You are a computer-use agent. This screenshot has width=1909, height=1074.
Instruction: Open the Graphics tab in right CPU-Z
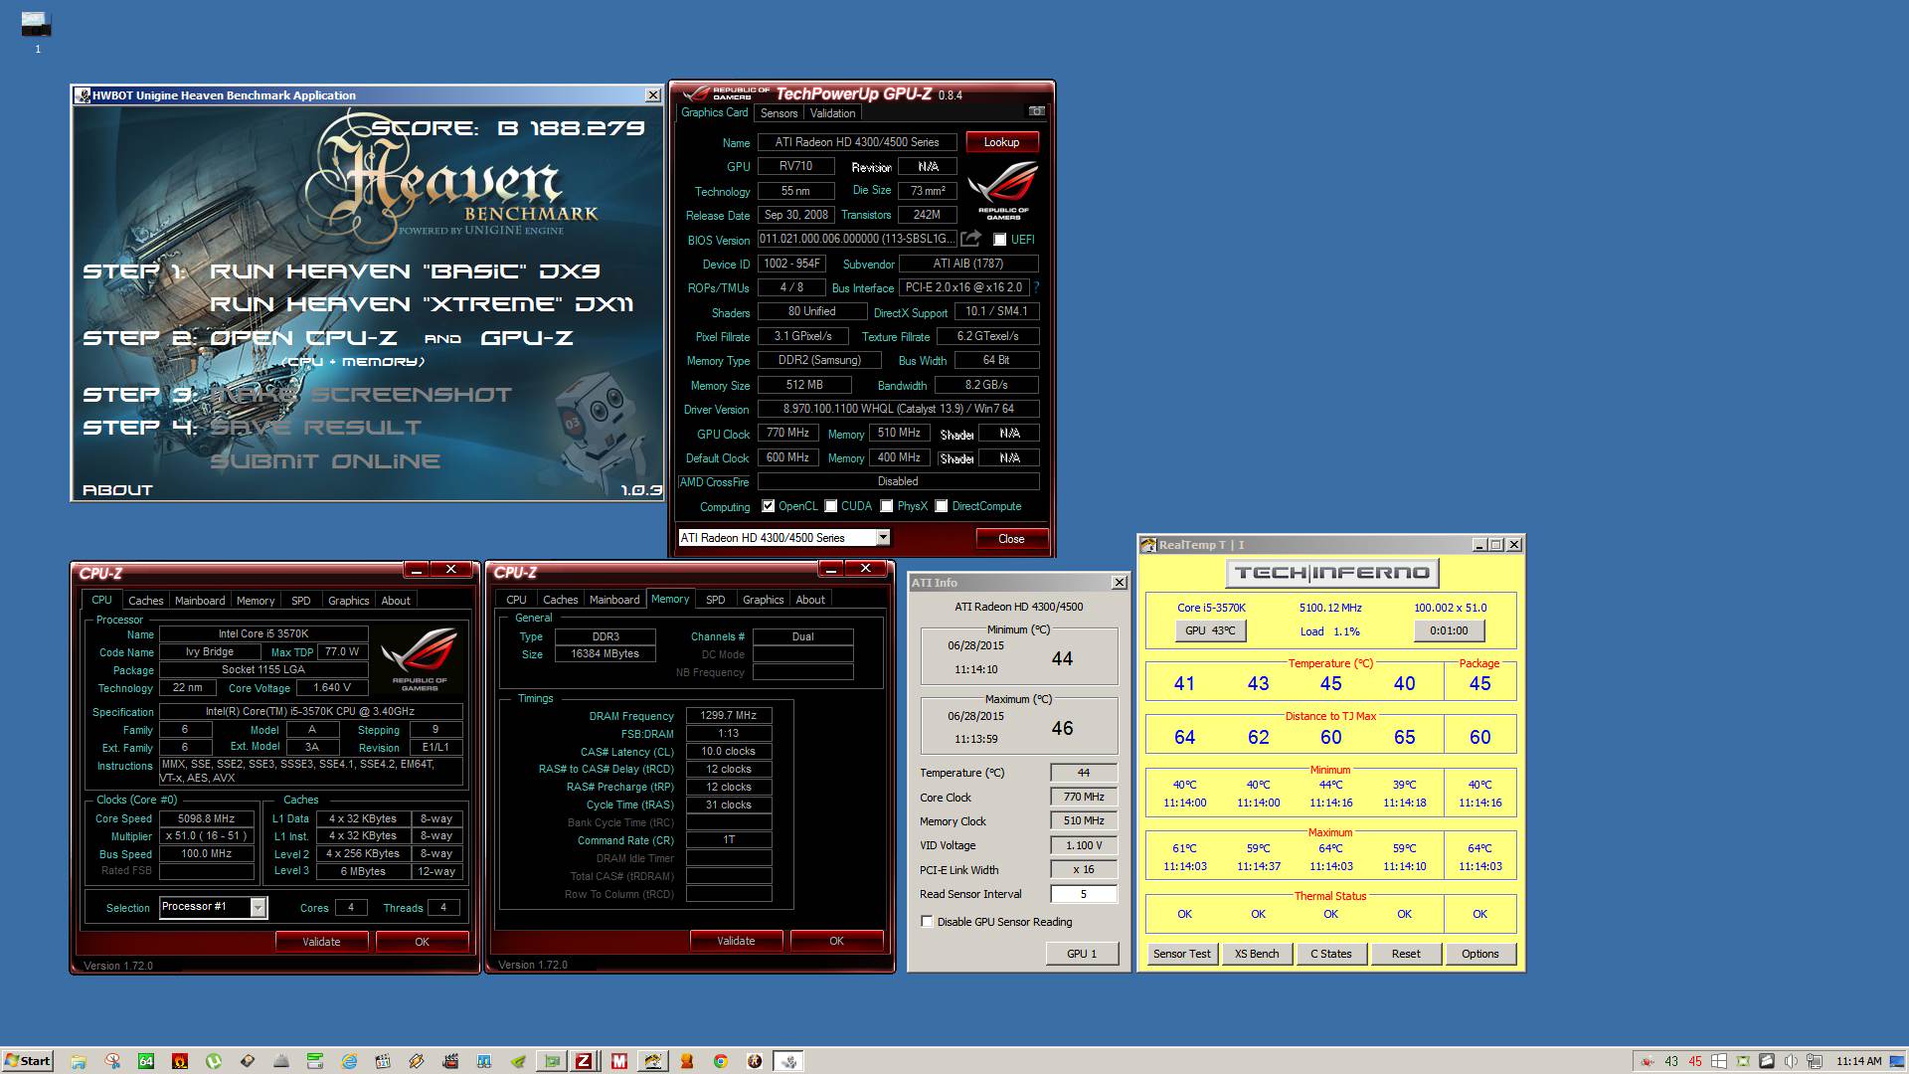coord(763,600)
